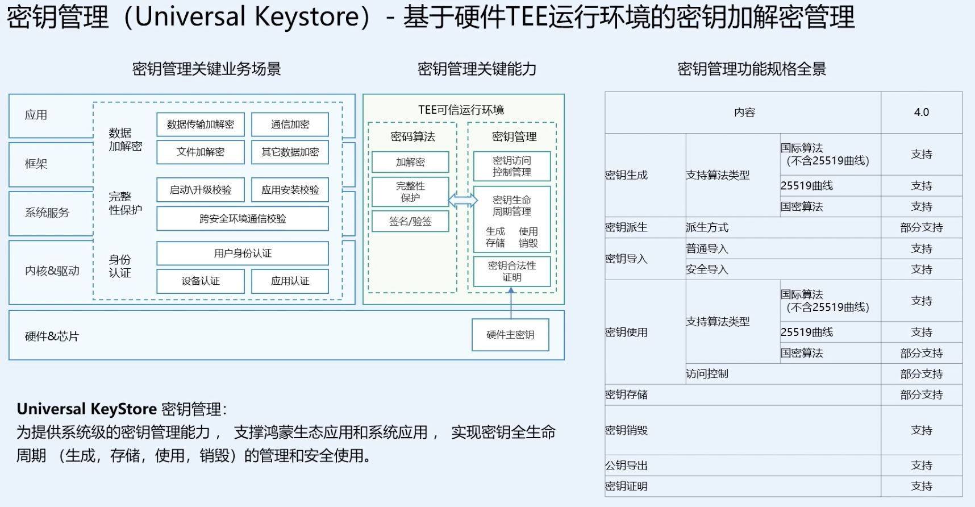Select 部分支持 in the 访问控制 row
Screen dimensions: 975x507
pos(922,374)
